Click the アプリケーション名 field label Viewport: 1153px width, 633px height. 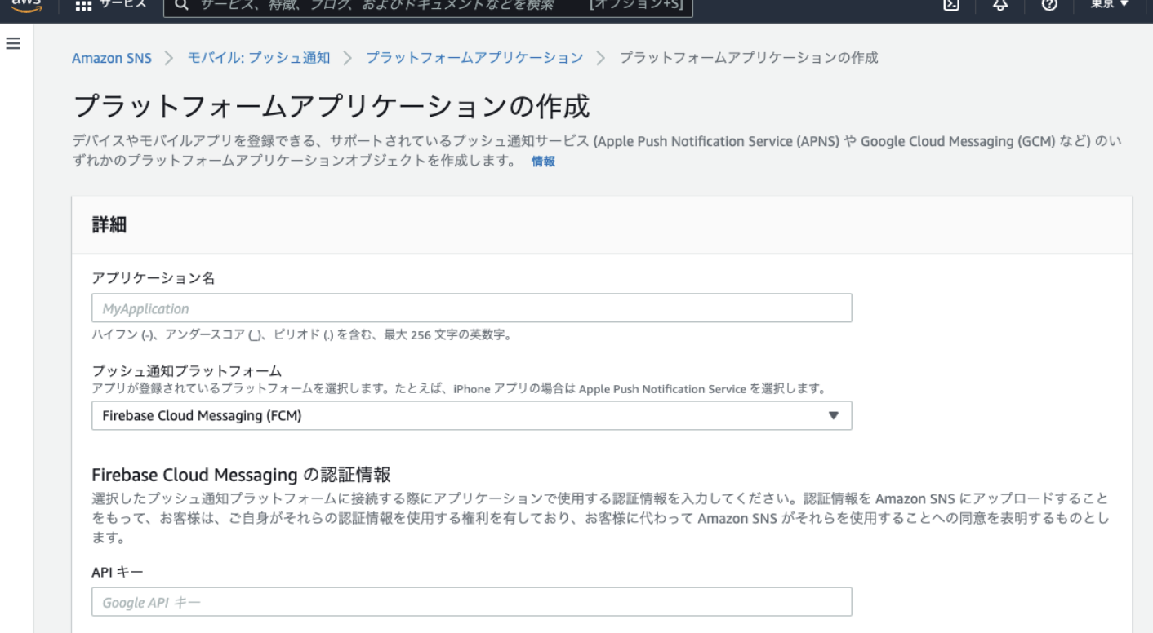[154, 277]
